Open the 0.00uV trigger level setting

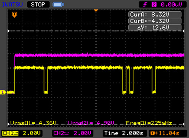(172, 5)
